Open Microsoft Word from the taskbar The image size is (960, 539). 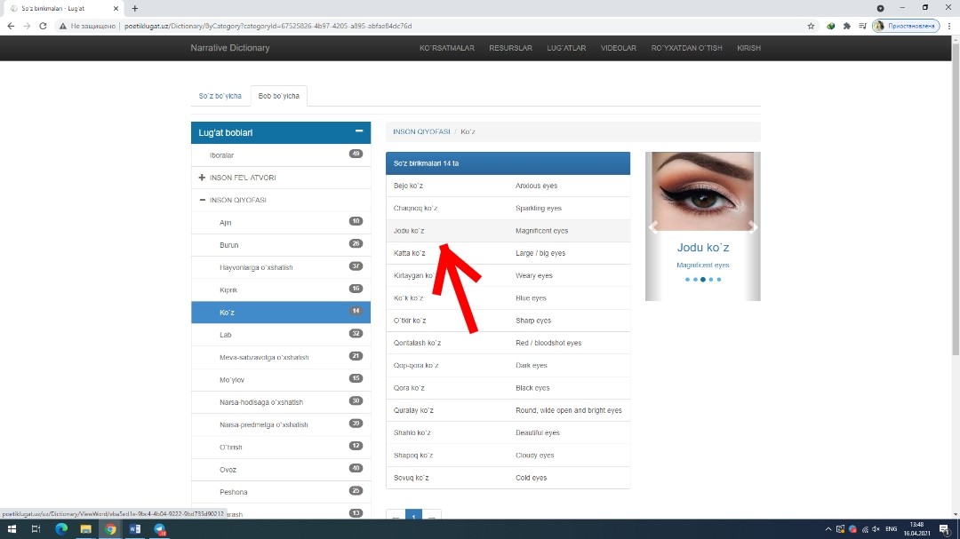pyautogui.click(x=135, y=529)
